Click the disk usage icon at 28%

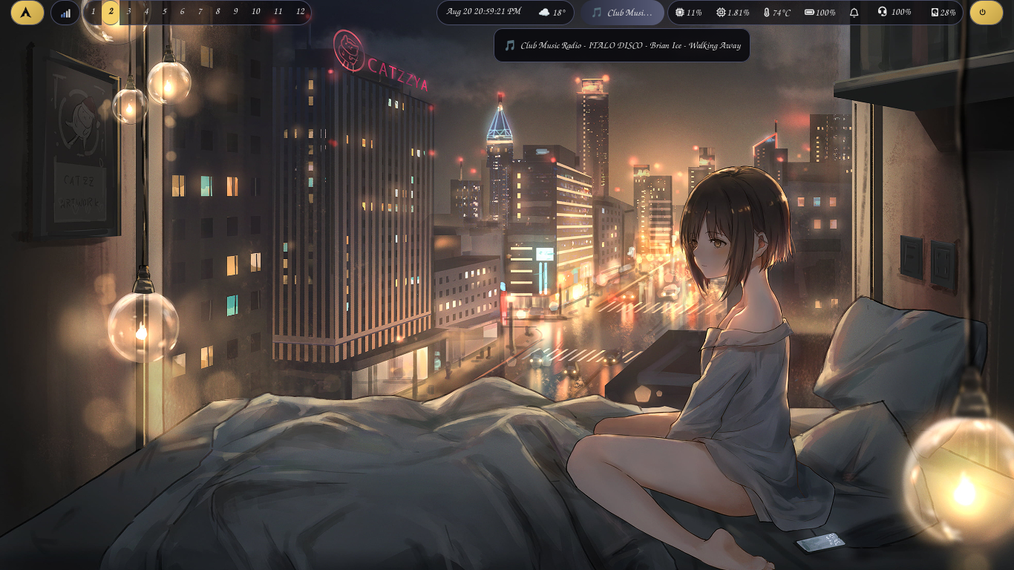click(x=935, y=13)
